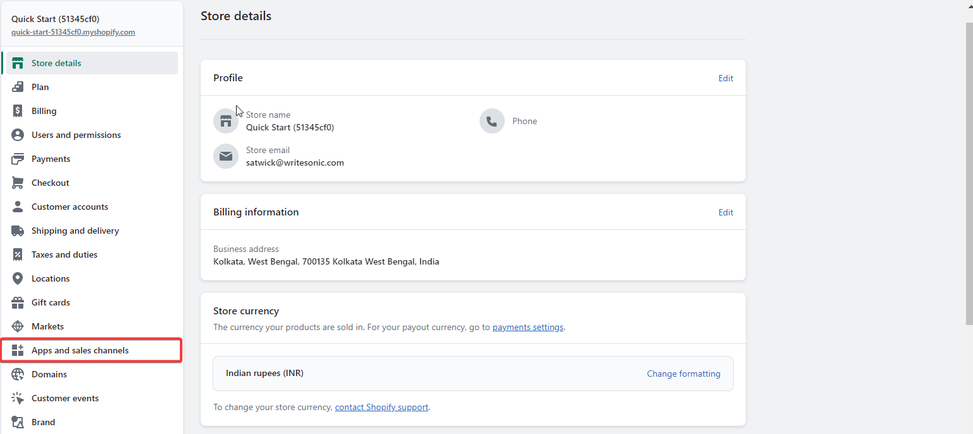Click the Customer events sparkle icon
973x434 pixels.
pos(18,398)
